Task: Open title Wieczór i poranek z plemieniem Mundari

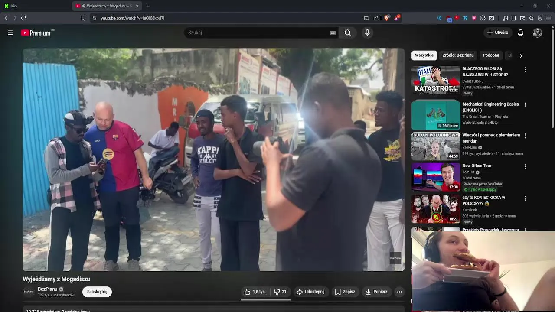Action: (491, 138)
